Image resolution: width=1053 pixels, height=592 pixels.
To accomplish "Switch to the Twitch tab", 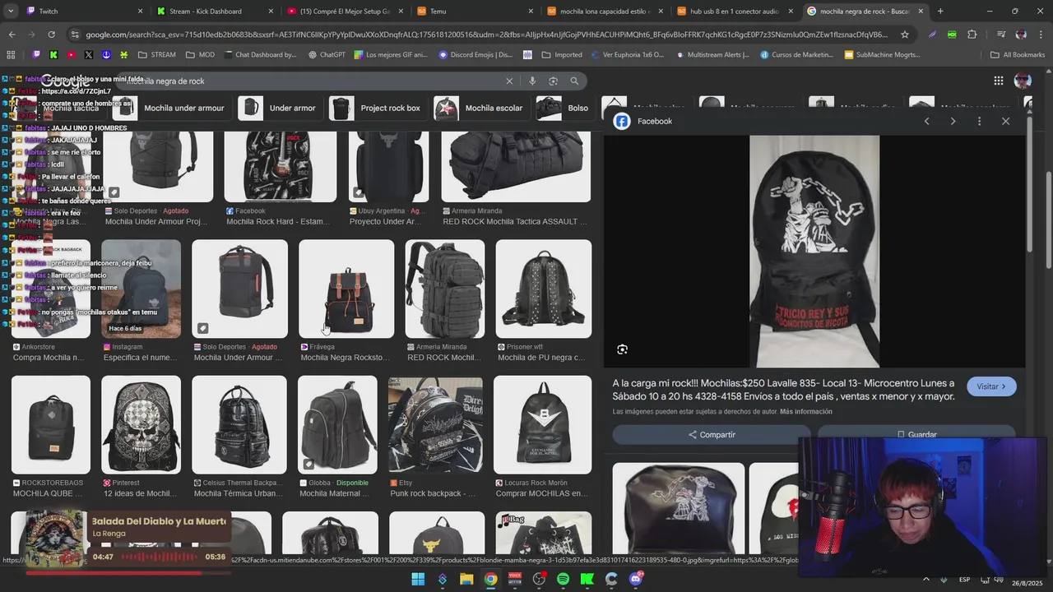I will click(x=82, y=12).
